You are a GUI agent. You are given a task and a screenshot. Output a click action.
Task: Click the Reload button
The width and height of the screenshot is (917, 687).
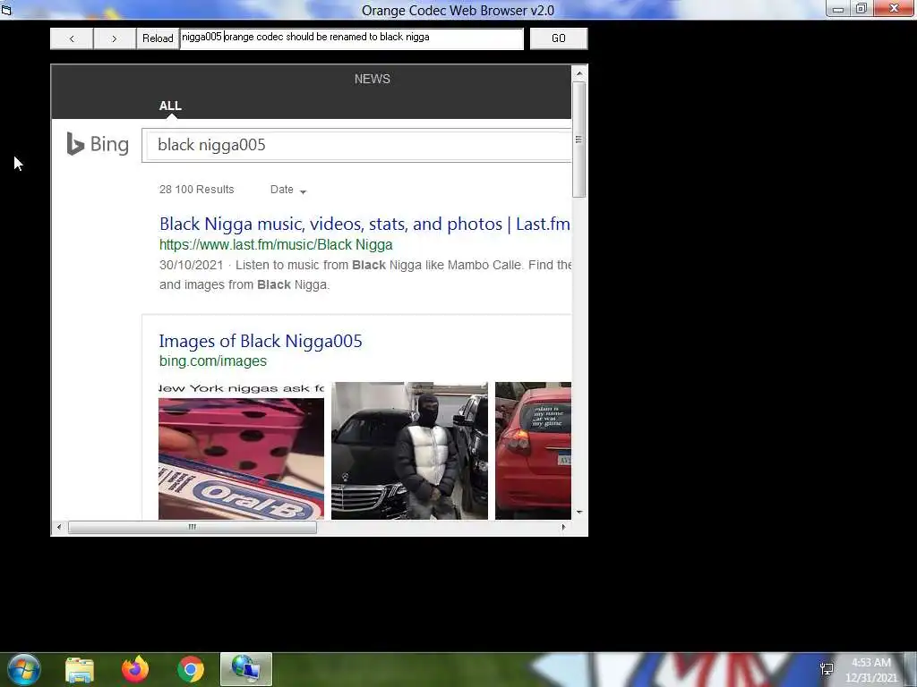(158, 38)
